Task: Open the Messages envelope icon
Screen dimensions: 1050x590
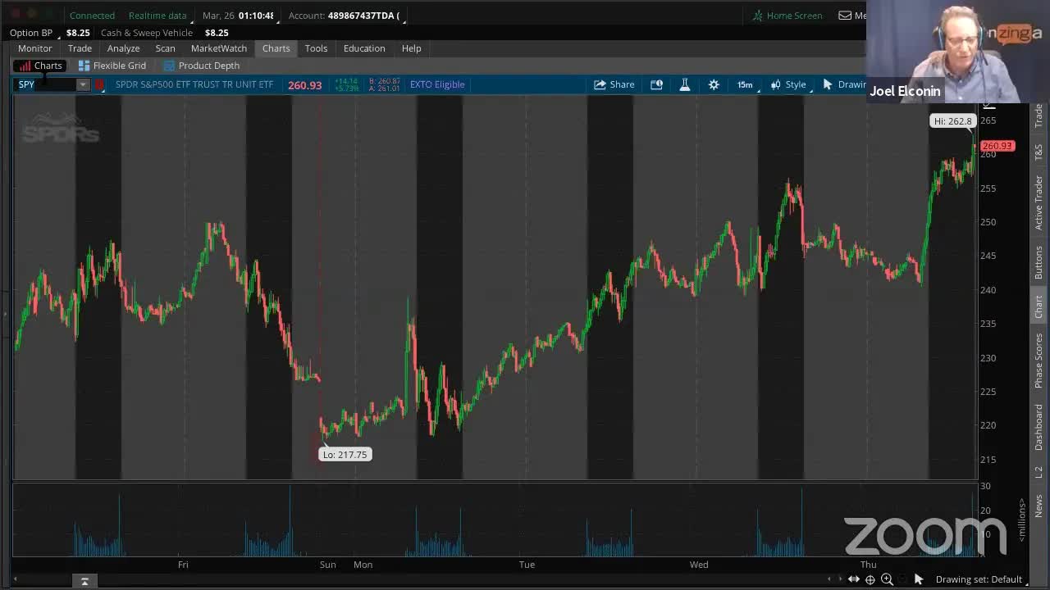Action: click(845, 16)
